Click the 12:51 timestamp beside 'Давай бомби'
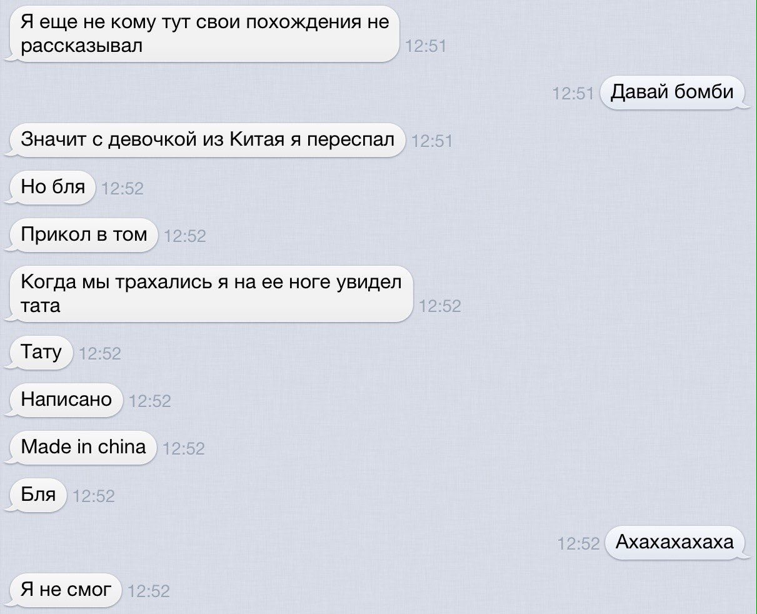 click(x=573, y=94)
